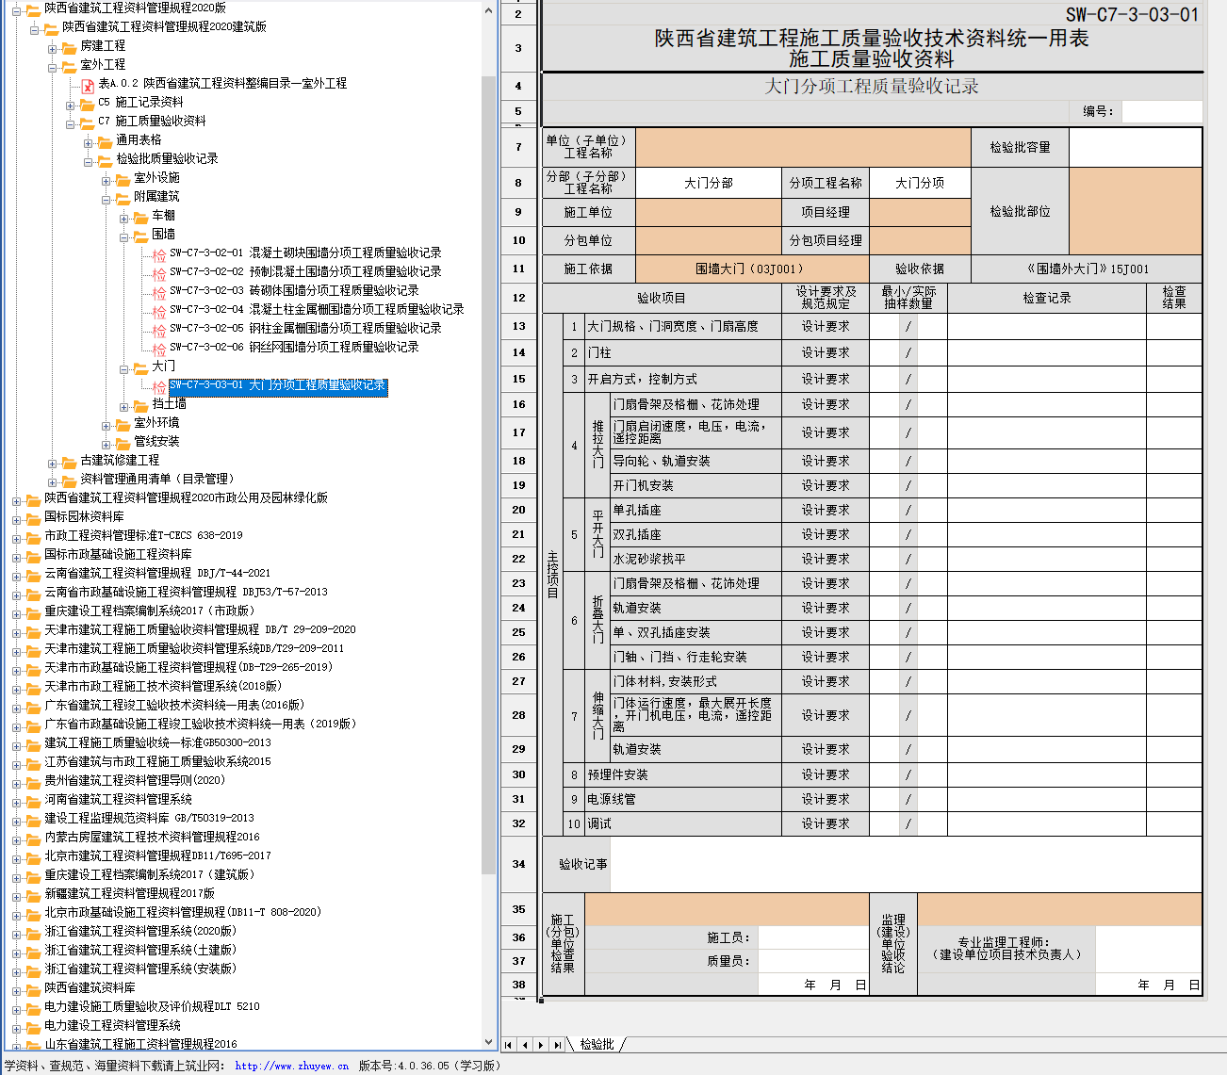Click the 编号 input cell
Image resolution: width=1227 pixels, height=1075 pixels.
click(x=1161, y=111)
